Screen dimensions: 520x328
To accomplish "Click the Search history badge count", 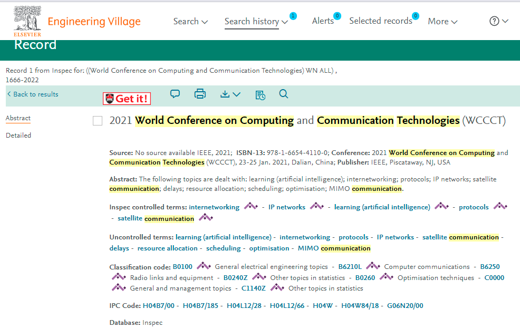I will (293, 16).
